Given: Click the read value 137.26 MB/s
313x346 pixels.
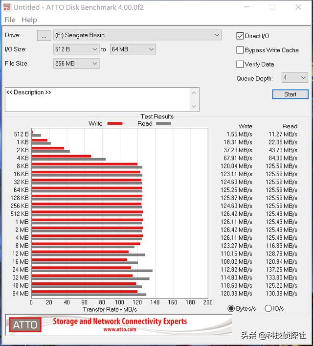Looking at the screenshot, I should pos(282,270).
